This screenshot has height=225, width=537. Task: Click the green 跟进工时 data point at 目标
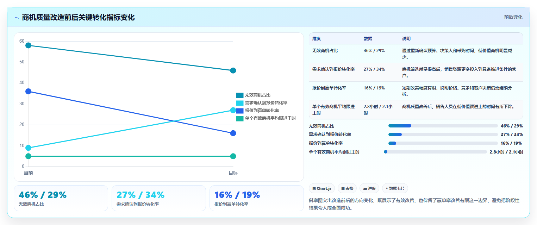click(x=233, y=156)
